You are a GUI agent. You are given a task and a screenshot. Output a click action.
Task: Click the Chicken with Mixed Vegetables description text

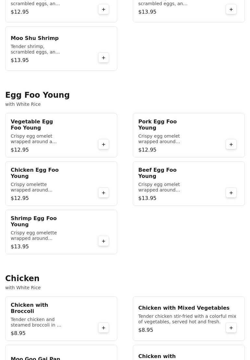[x=187, y=319]
